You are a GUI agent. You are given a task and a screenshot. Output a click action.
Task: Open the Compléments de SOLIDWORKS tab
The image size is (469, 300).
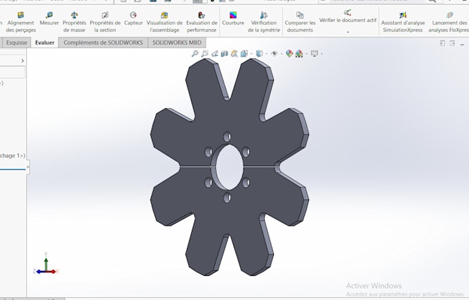click(x=103, y=43)
